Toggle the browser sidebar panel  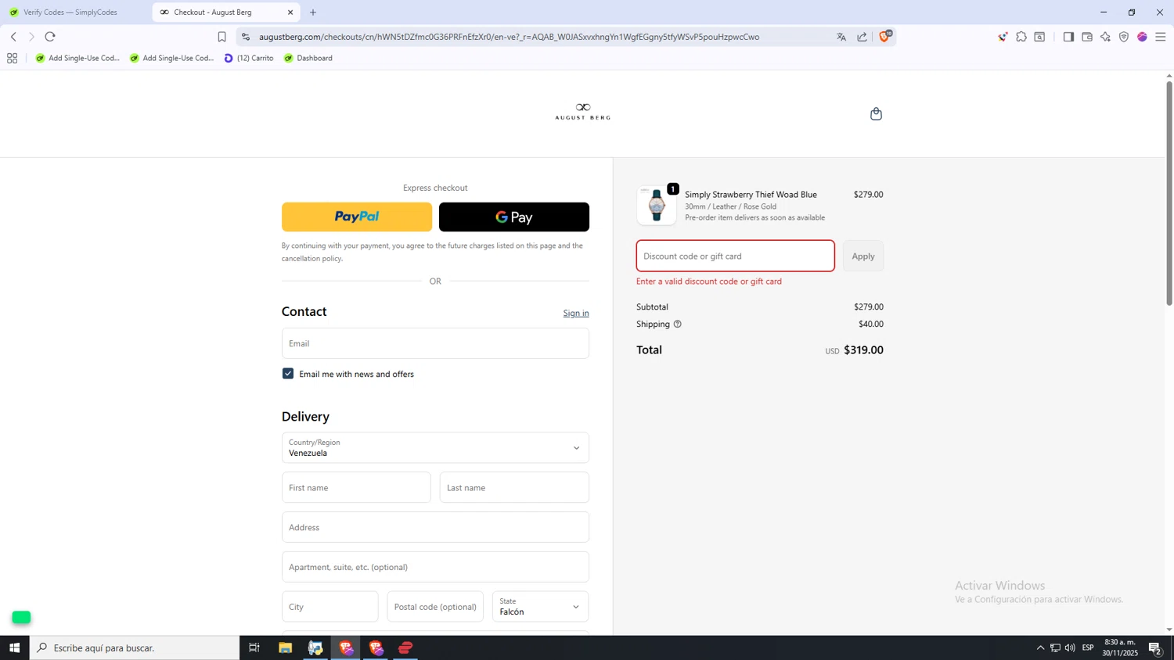[1068, 37]
